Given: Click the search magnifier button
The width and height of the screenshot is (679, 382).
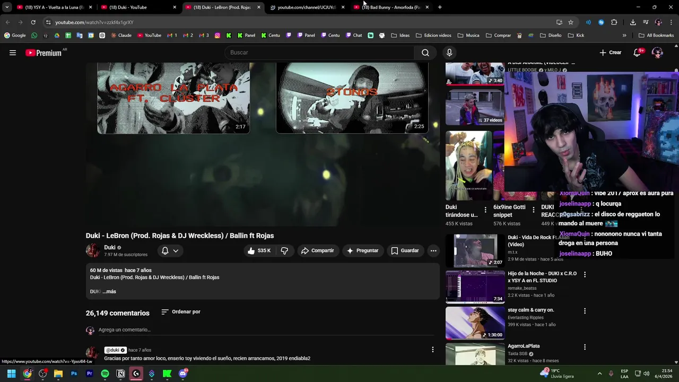Looking at the screenshot, I should pos(425,53).
